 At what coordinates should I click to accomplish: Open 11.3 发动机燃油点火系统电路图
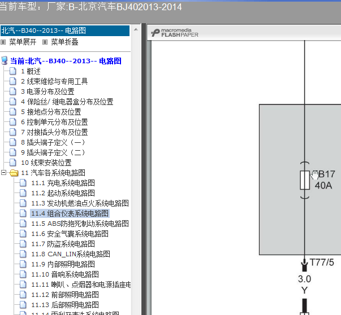[80, 203]
